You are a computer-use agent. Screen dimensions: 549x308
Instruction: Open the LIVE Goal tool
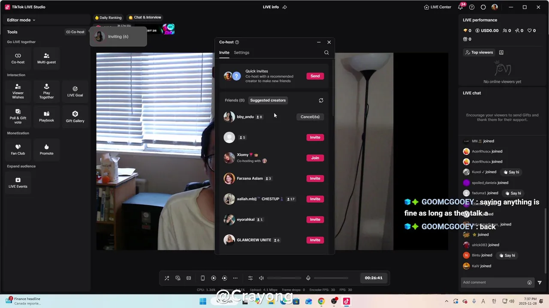(75, 92)
